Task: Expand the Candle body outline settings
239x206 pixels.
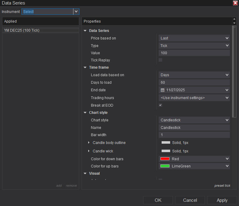Action: [89, 143]
